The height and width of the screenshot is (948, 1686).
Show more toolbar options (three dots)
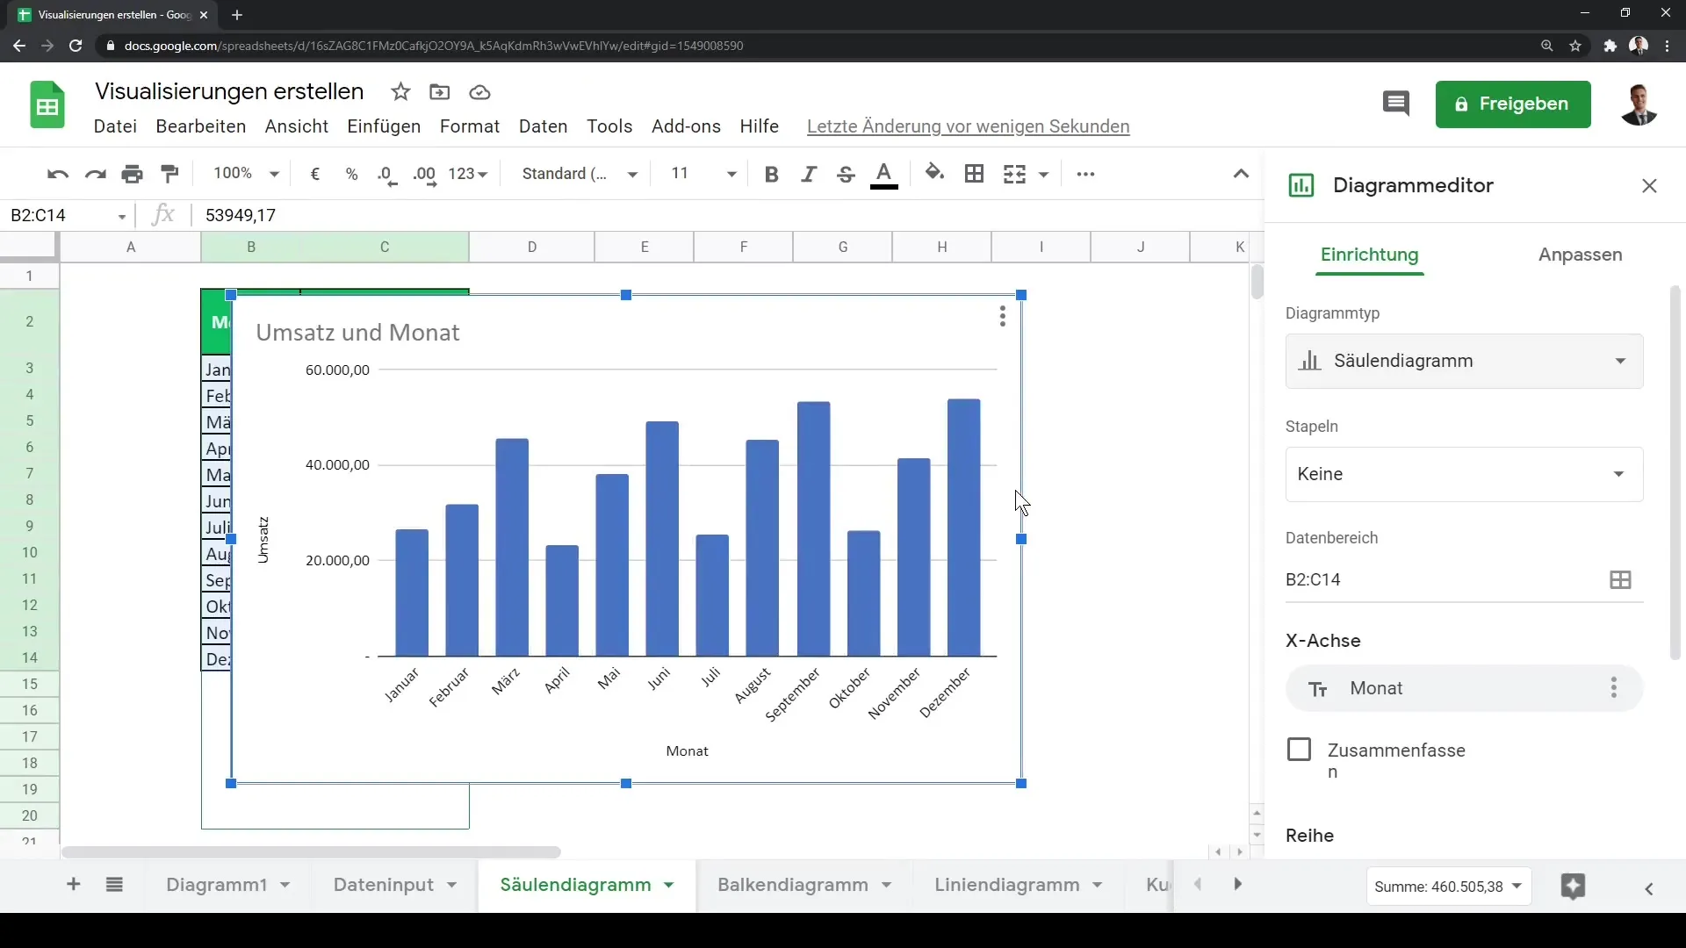[x=1086, y=174]
